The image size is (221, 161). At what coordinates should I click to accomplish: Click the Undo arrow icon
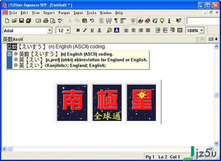92,21
